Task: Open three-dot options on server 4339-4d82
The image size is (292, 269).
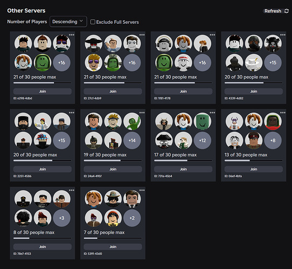Action: [x=283, y=35]
